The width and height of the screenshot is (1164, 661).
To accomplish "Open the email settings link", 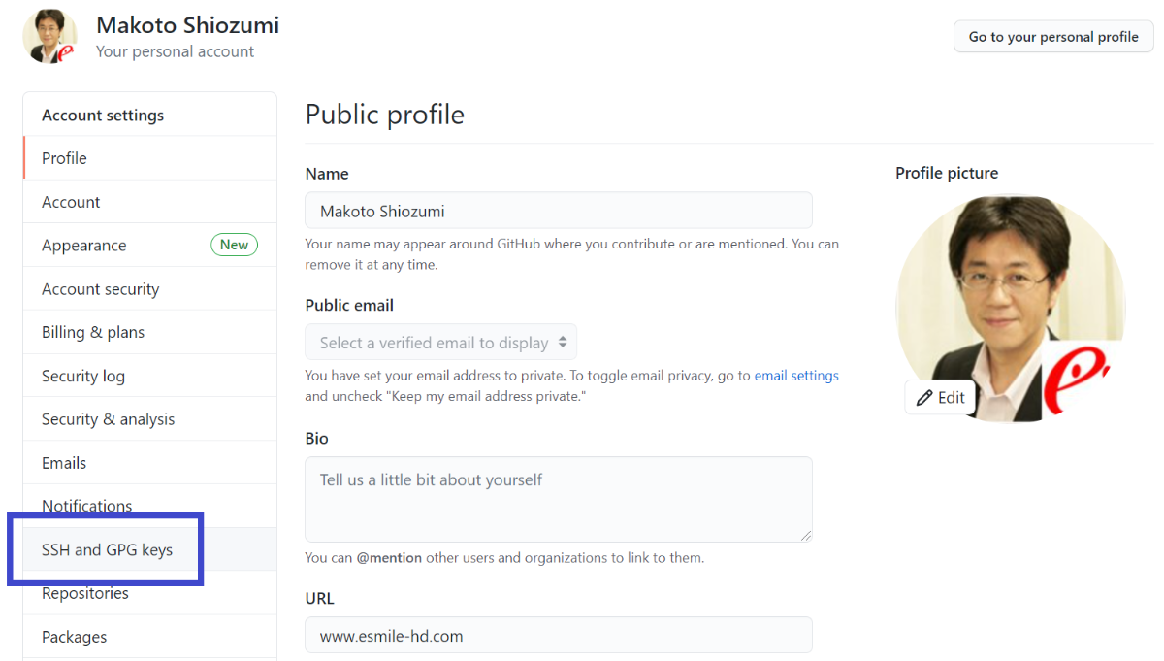I will tap(796, 376).
